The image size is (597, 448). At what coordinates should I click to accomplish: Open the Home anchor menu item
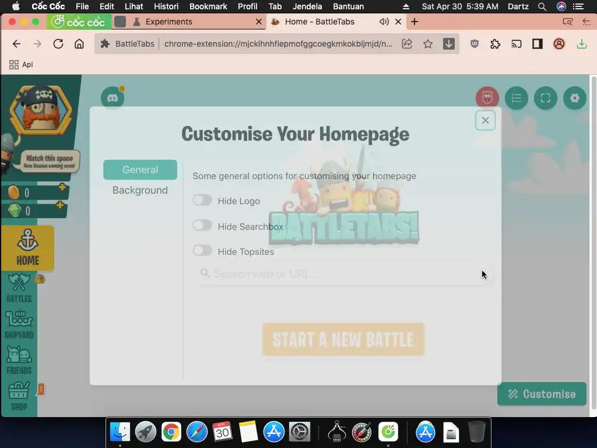[x=28, y=247]
